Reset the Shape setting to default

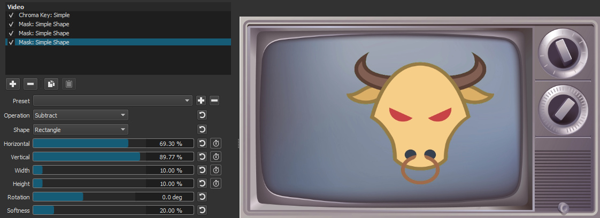pos(202,130)
